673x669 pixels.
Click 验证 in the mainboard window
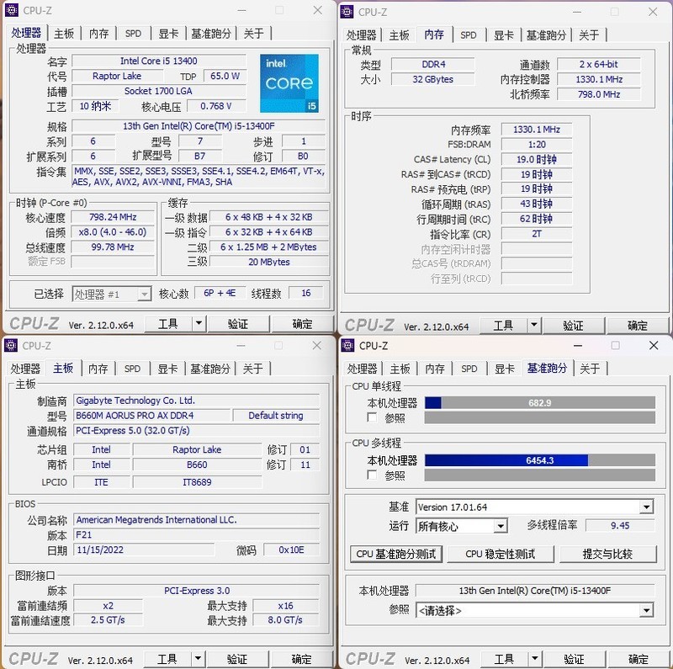[x=237, y=659]
